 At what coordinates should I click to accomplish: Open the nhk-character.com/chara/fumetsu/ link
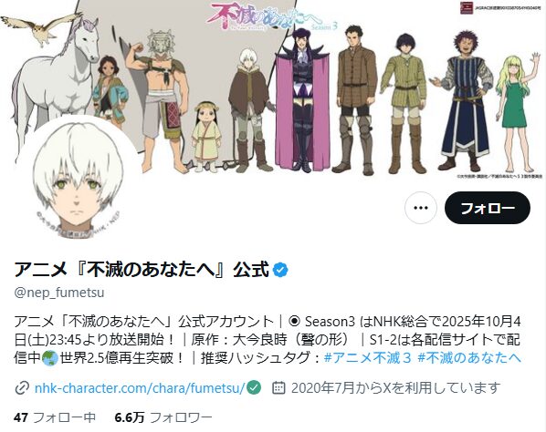pos(140,387)
